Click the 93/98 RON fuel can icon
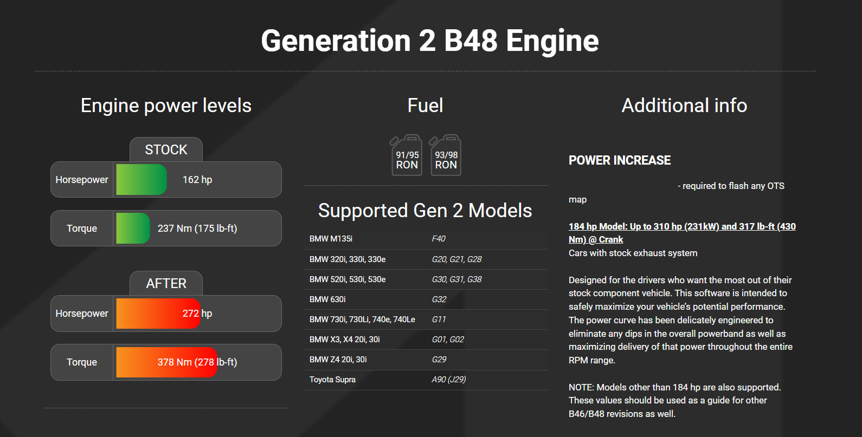Viewport: 862px width, 437px height. (x=446, y=155)
